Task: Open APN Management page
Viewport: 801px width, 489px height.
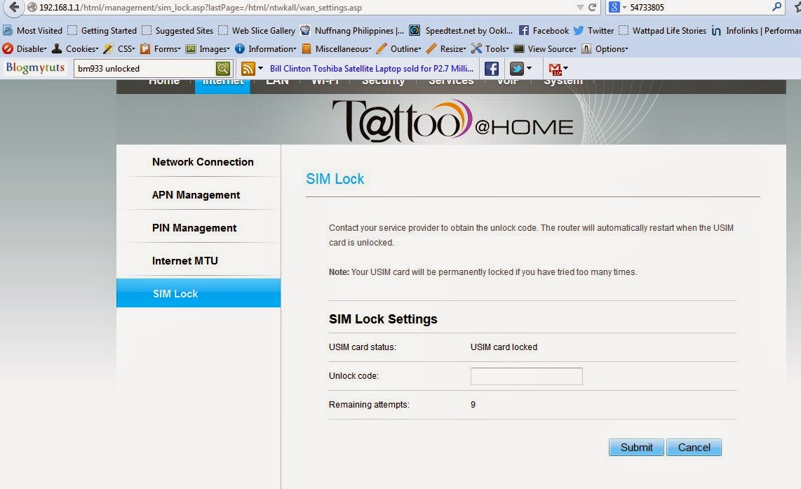Action: 196,194
